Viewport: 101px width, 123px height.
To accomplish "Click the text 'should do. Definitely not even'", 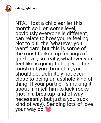I will pyautogui.click(x=50, y=74).
